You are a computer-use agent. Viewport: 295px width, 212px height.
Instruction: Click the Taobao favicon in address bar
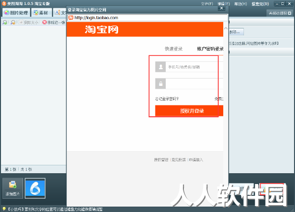71,18
